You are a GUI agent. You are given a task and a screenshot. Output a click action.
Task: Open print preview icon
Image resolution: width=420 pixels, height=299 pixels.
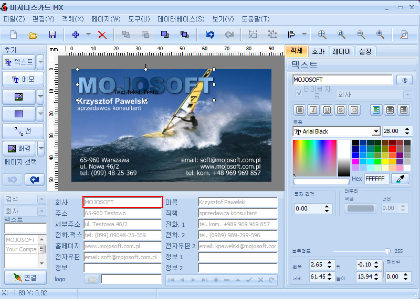tap(404, 35)
